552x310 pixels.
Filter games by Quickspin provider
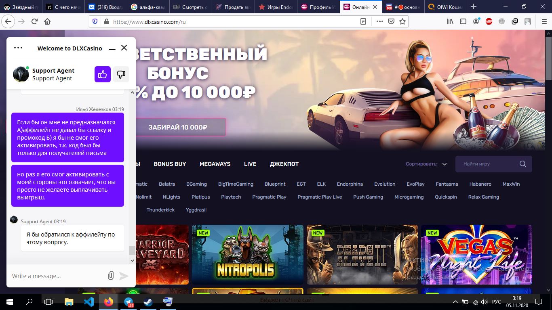coord(446,197)
